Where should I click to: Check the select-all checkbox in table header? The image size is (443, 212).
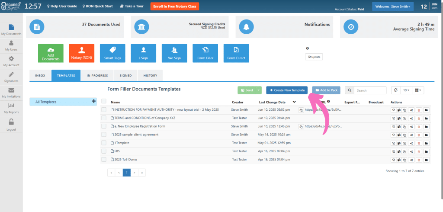click(x=104, y=102)
